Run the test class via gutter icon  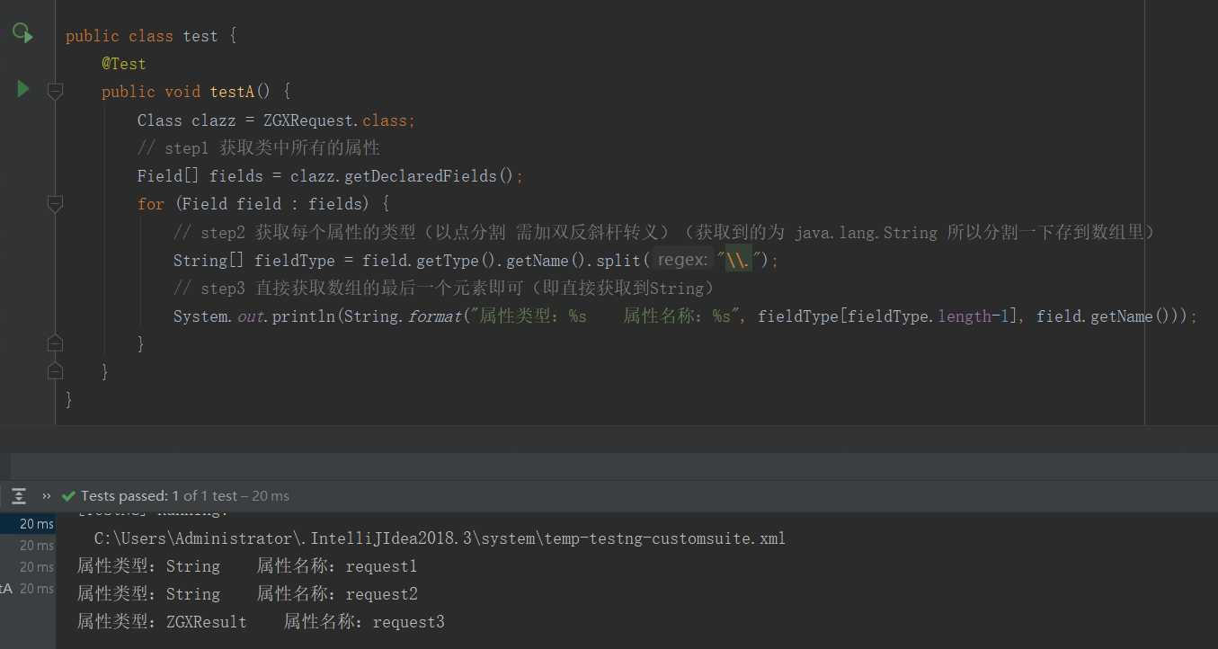[22, 34]
